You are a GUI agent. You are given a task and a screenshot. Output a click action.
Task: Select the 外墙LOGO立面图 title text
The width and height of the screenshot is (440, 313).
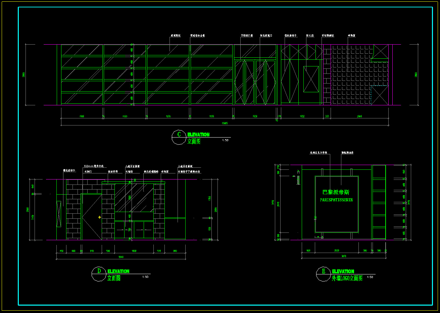coord(347,278)
